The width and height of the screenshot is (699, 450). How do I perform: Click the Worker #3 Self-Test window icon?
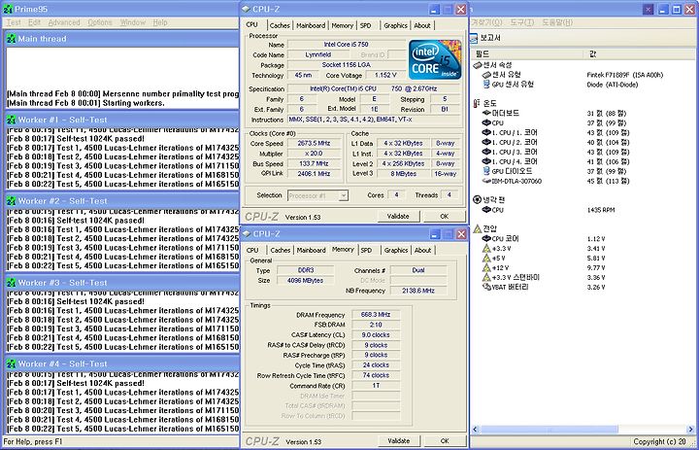pyautogui.click(x=11, y=283)
